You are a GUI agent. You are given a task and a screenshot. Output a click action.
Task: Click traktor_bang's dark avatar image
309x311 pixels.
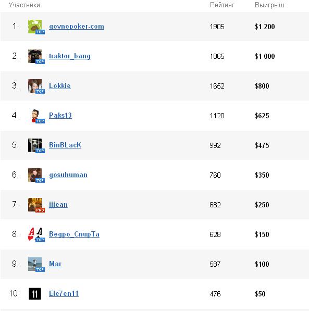[x=35, y=56]
